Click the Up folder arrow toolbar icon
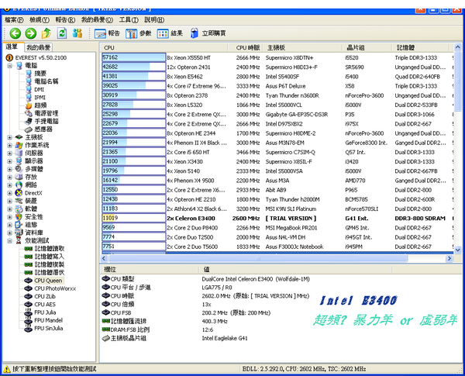The width and height of the screenshot is (465, 376). (46, 33)
